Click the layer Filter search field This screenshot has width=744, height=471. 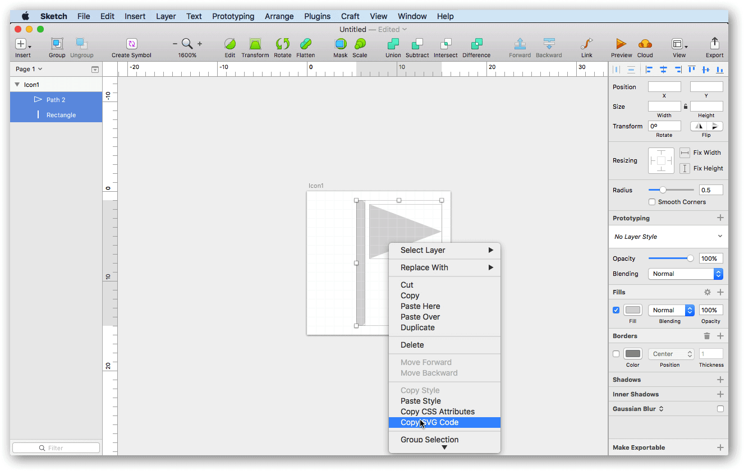point(56,448)
